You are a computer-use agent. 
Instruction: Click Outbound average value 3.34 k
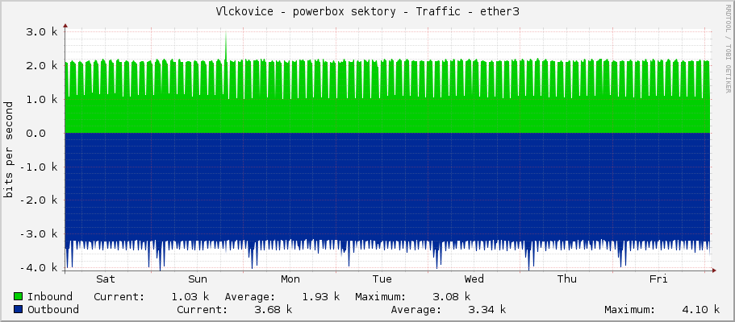[487, 309]
